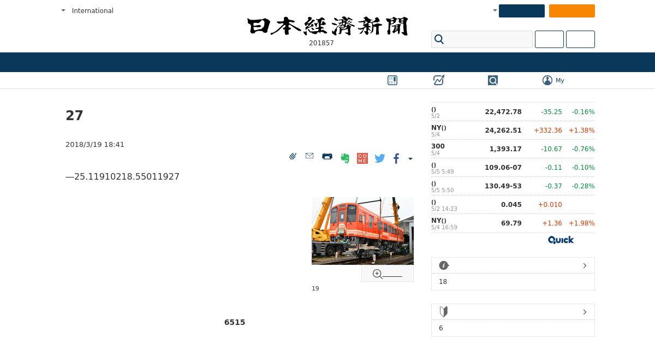
Task: Open the currency row showing 130.49-53
Action: coord(513,186)
